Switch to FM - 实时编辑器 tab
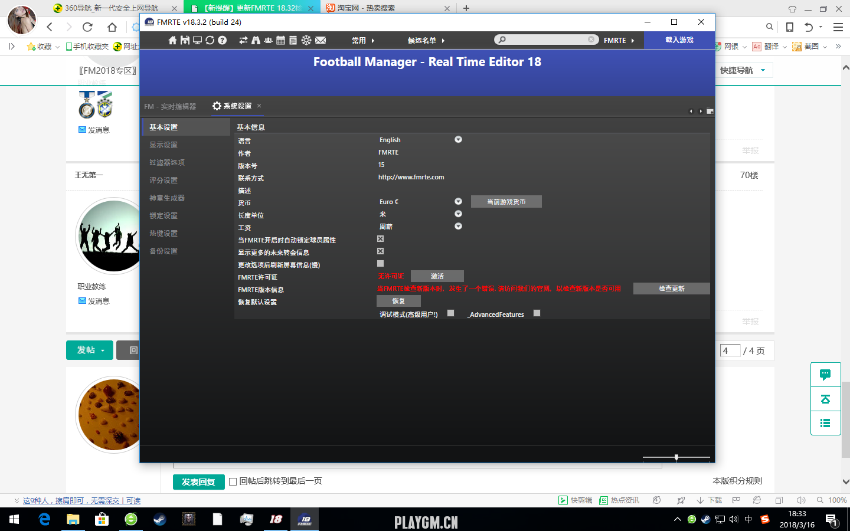 (170, 106)
